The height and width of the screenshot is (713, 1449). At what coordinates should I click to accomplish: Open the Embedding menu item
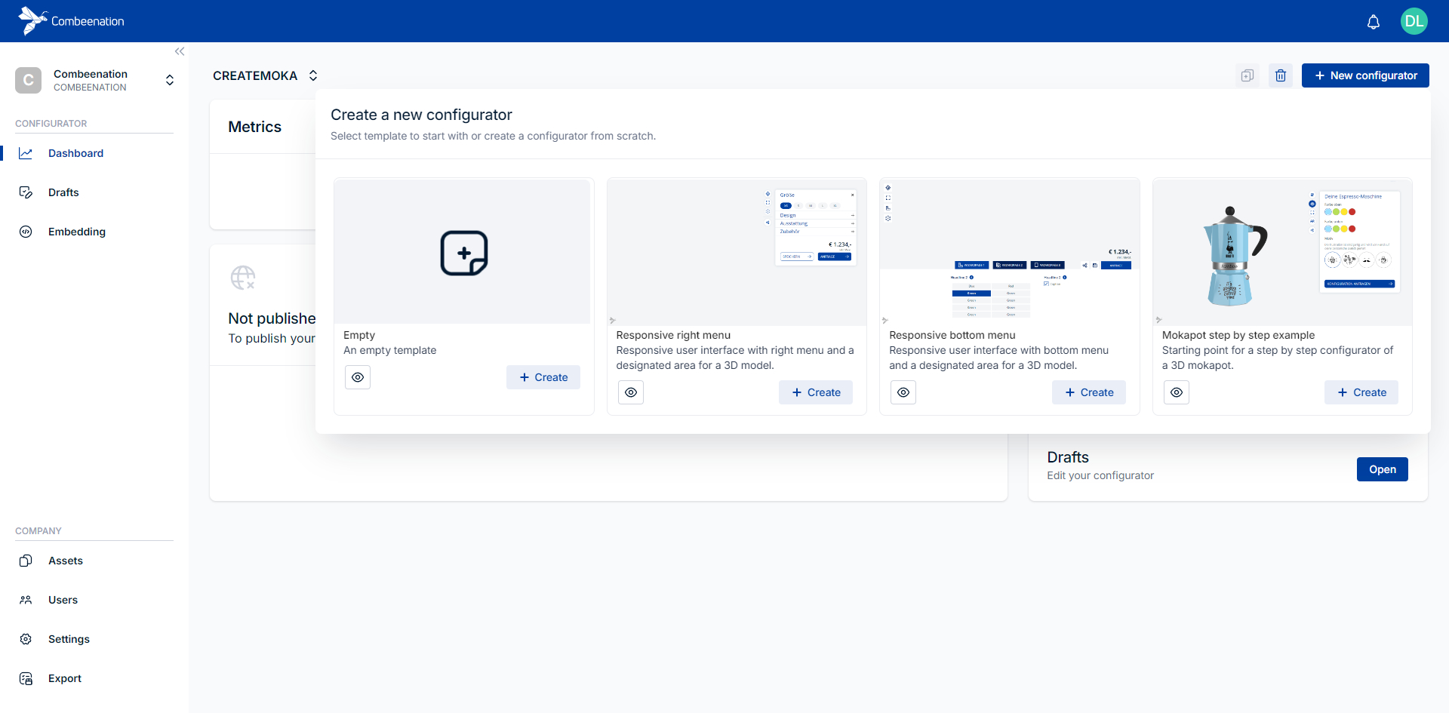click(76, 232)
